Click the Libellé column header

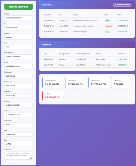[76, 15]
